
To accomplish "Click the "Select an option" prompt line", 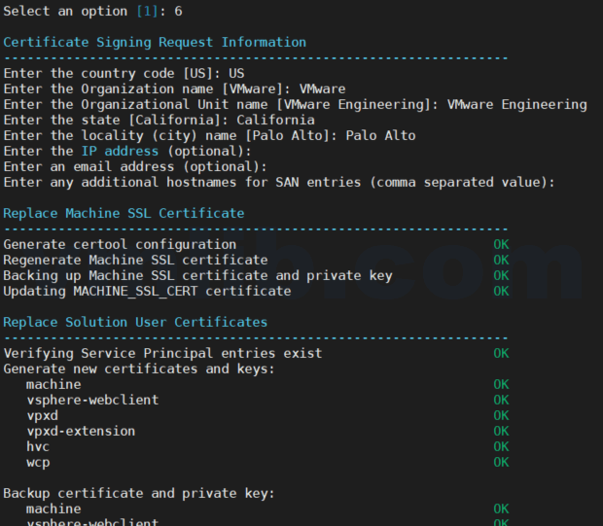I will 92,11.
